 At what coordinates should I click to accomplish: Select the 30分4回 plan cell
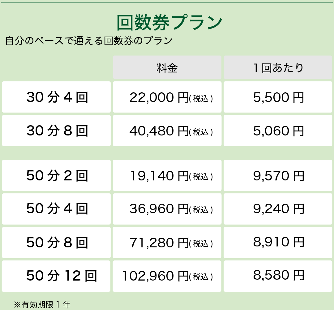57,97
